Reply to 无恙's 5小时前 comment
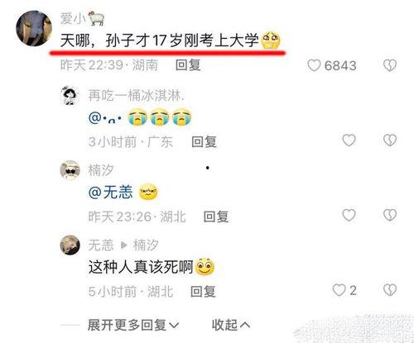414x343 pixels. [203, 292]
